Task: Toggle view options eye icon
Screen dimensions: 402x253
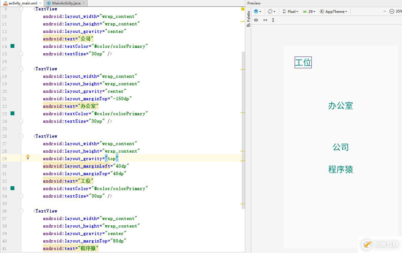Action: (x=256, y=20)
